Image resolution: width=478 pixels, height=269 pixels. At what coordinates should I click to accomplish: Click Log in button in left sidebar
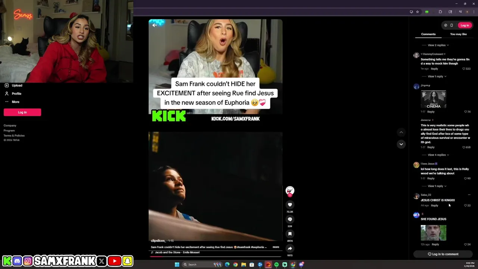(x=22, y=112)
